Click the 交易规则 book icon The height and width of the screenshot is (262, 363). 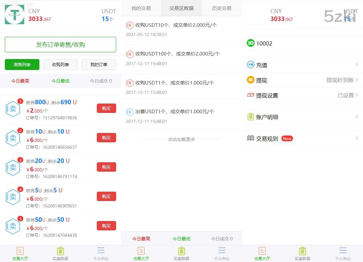[x=251, y=138]
